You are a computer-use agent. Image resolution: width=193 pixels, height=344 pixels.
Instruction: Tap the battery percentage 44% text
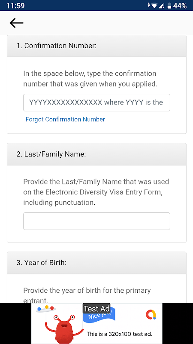coord(180,6)
